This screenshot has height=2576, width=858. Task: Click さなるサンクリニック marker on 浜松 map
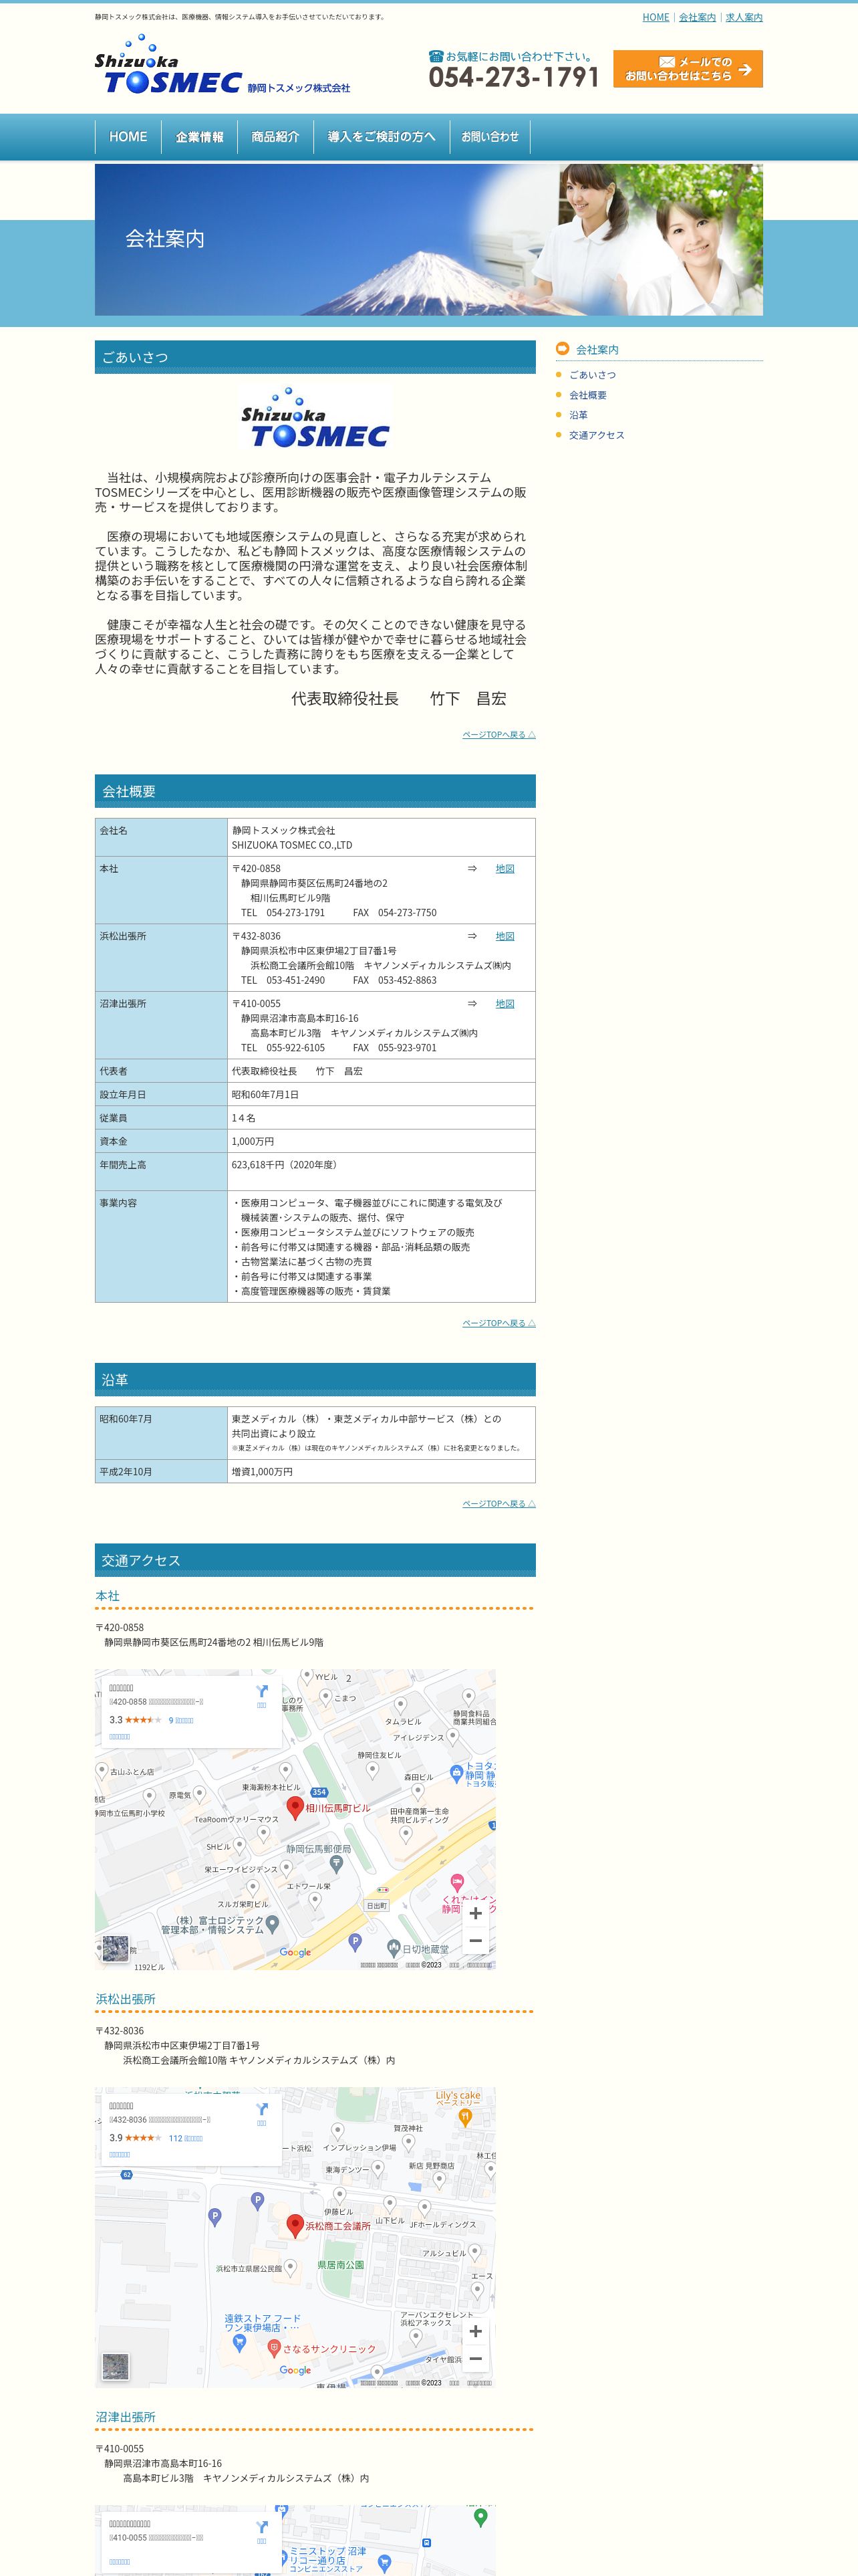coord(274,2348)
